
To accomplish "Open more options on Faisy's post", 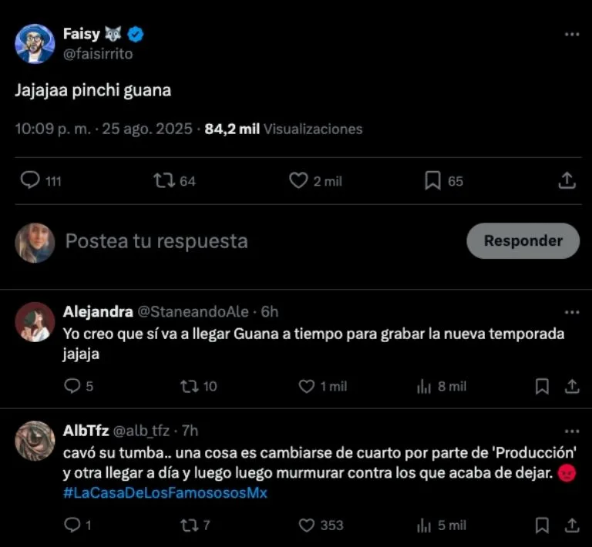I will [x=571, y=35].
